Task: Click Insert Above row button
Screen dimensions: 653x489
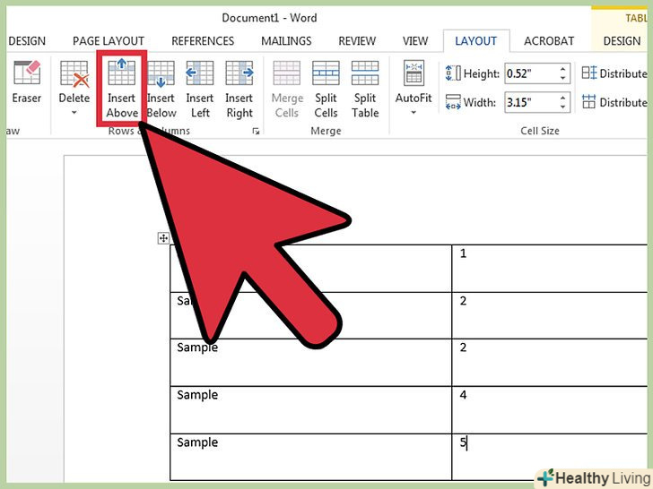Action: (x=122, y=88)
